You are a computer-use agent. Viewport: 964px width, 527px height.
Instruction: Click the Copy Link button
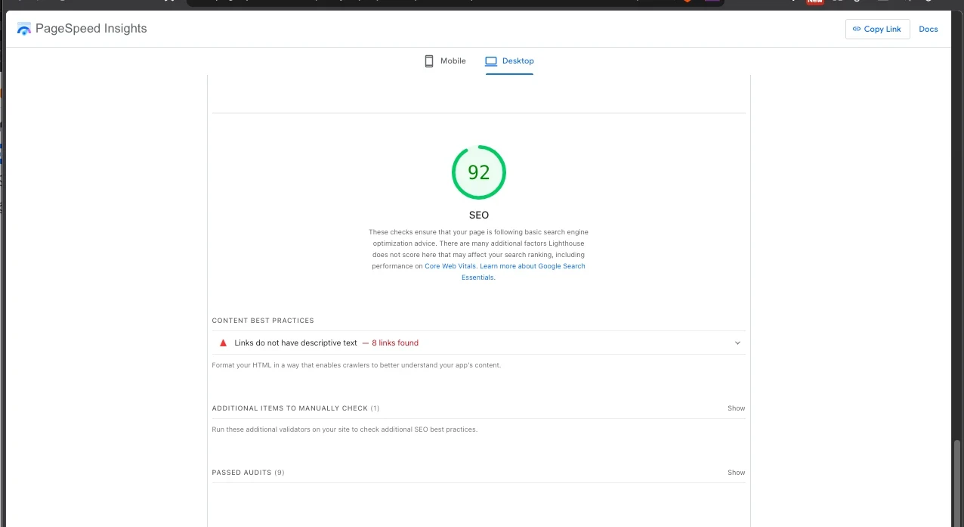pos(877,29)
